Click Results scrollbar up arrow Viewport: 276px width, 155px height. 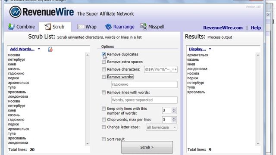258,55
